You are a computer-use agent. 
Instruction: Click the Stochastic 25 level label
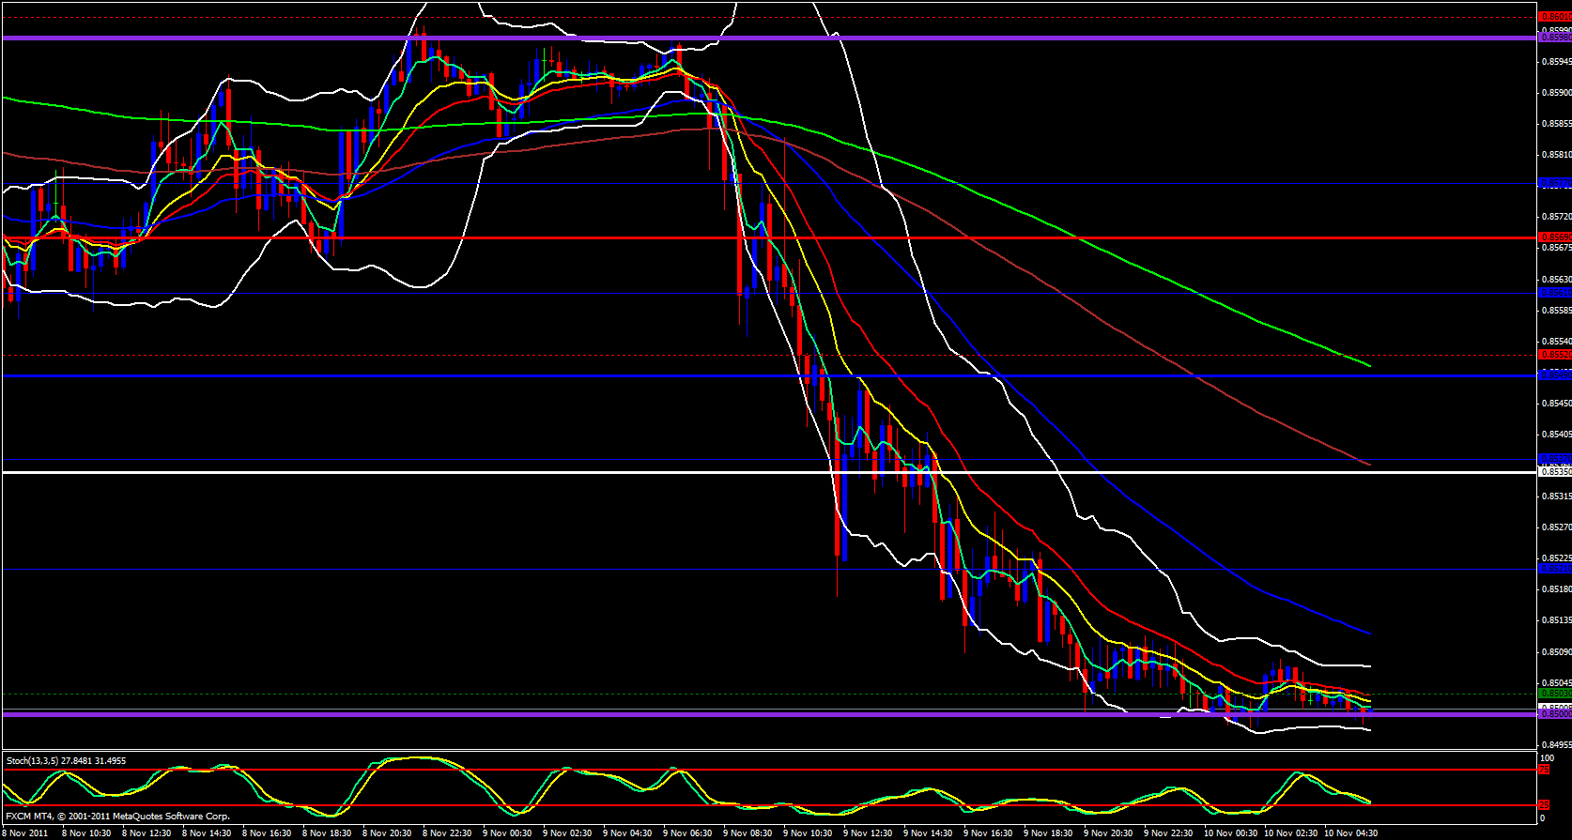pos(1544,805)
